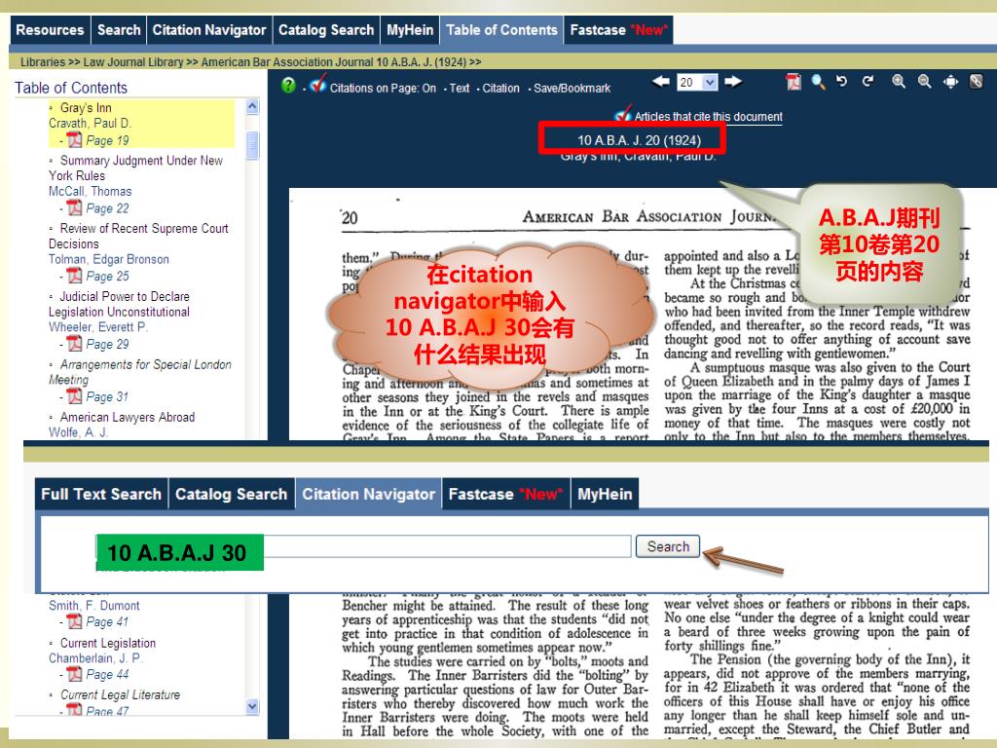Open Review of Recent Supreme Court Decisions

pyautogui.click(x=138, y=236)
